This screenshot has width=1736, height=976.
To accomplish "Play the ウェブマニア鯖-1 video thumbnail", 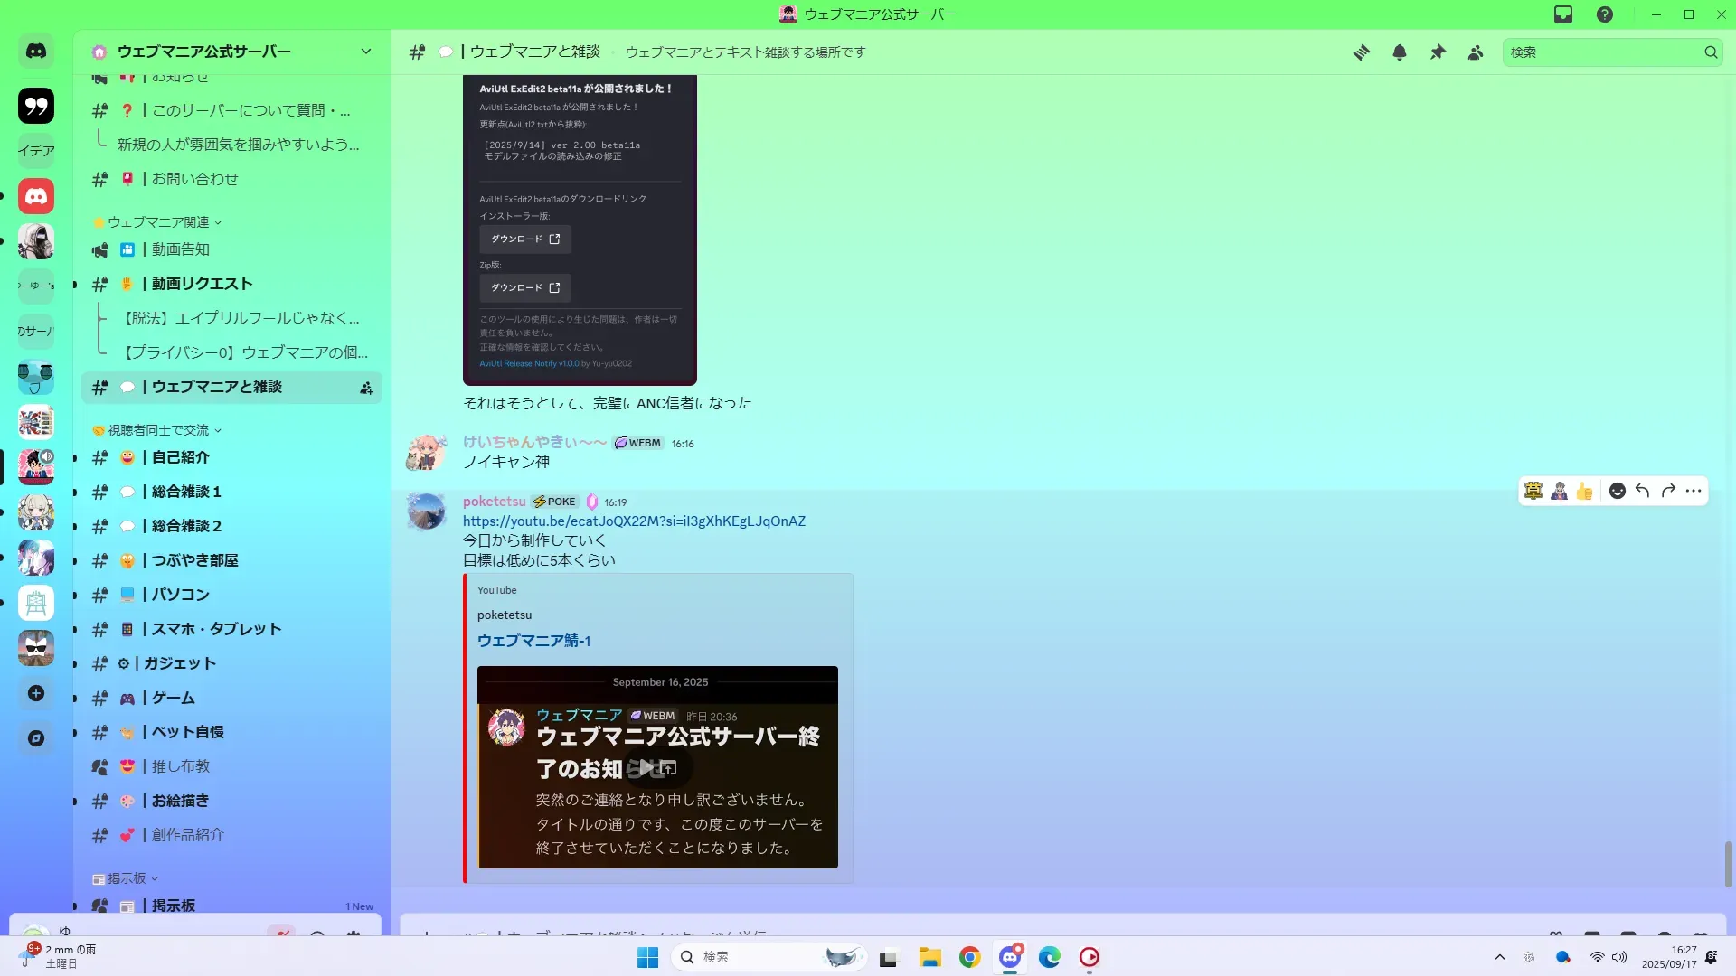I will click(x=646, y=767).
